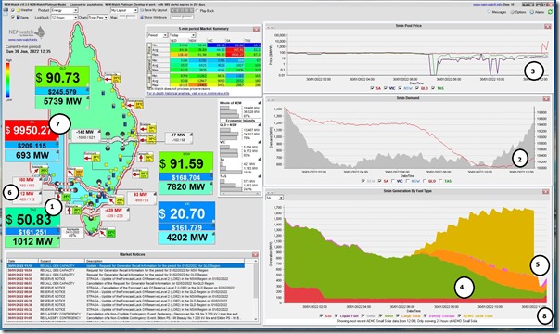Click the SA price box $9950.27
560x334 pixels.
click(x=32, y=130)
